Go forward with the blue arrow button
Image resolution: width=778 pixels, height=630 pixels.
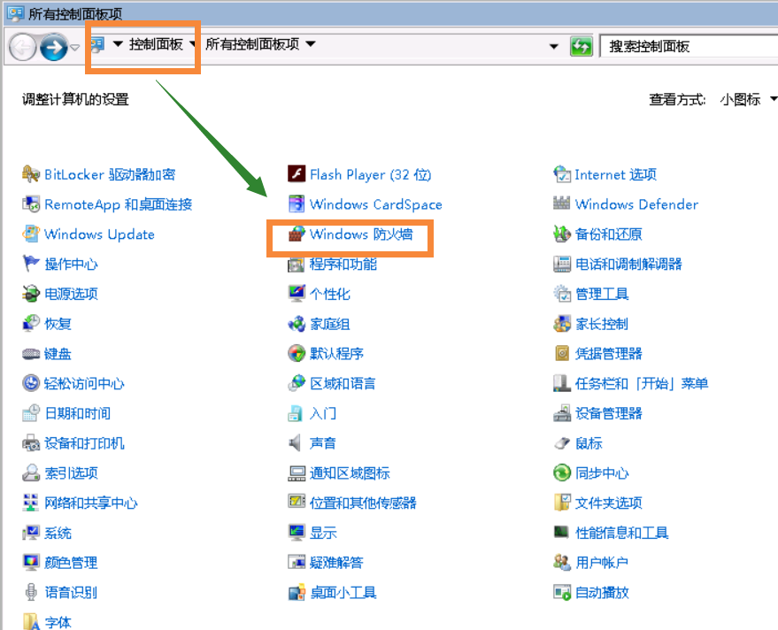coord(54,47)
